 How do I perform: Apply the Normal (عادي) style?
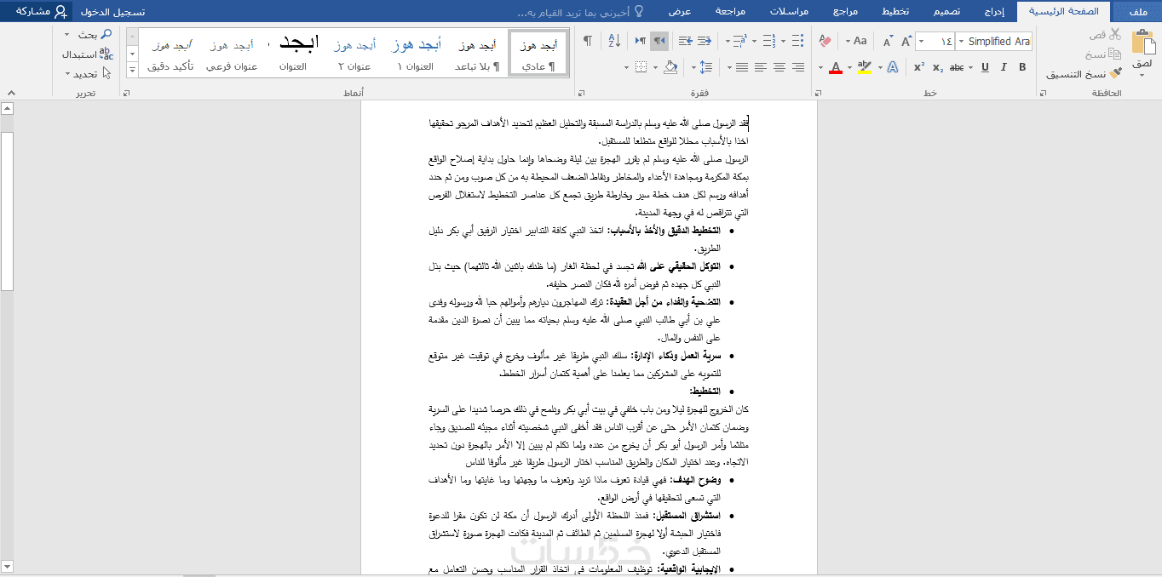click(538, 53)
